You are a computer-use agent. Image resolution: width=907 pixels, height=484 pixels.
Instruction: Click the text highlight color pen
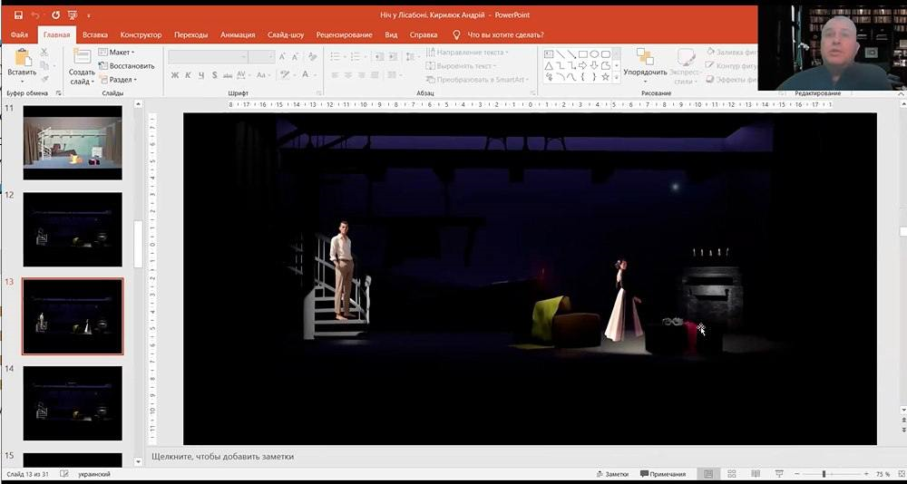[x=283, y=74]
